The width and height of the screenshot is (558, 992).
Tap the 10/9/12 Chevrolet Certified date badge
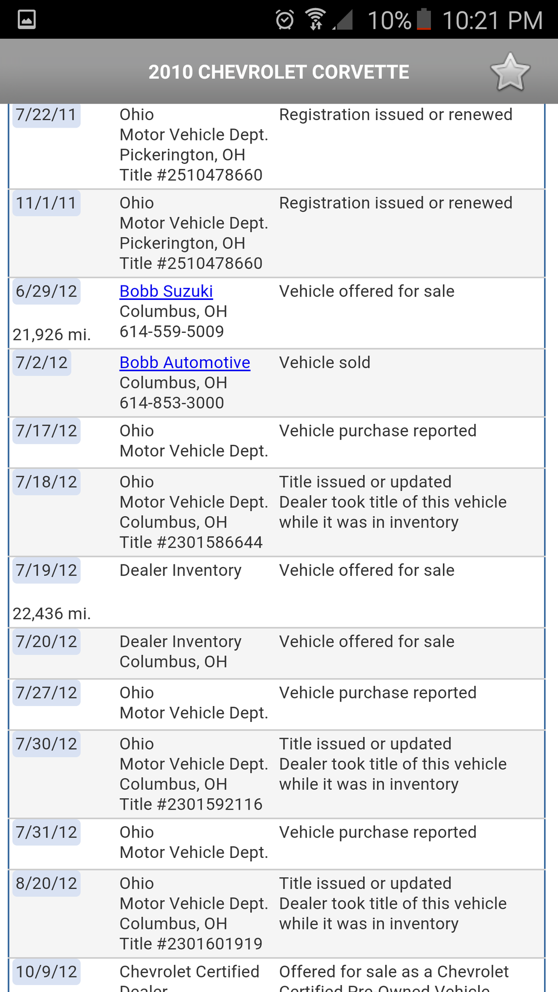tap(46, 972)
